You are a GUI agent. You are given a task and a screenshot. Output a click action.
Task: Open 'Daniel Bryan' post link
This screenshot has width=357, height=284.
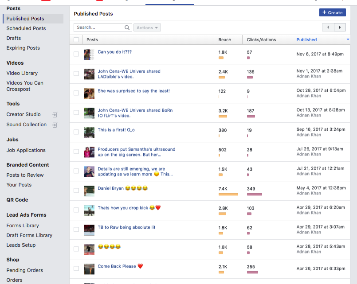123,188
